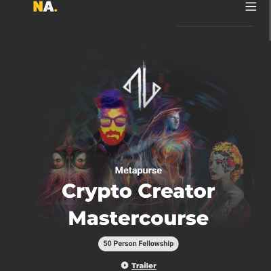The height and width of the screenshot is (271, 271).
Task: Click the white A in the logo
Action: (49, 7)
